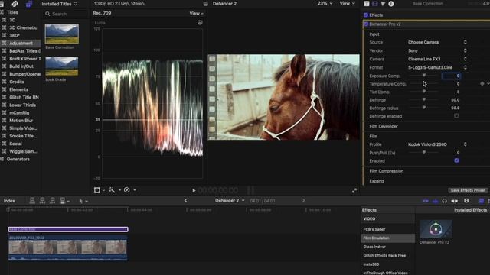Open the Info inspector icon
Screen dimensions: 490x275
tap(391, 4)
